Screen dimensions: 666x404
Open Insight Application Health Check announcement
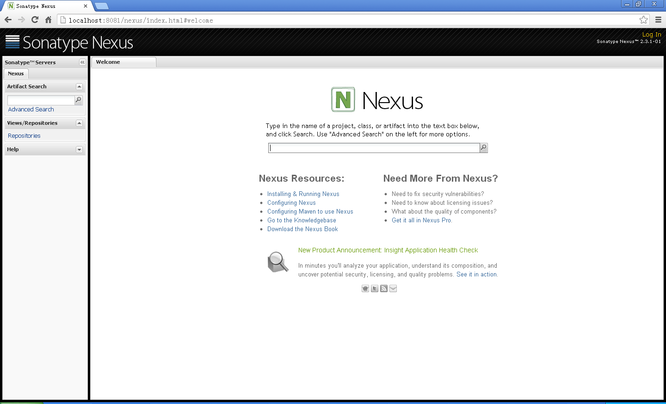coord(388,250)
